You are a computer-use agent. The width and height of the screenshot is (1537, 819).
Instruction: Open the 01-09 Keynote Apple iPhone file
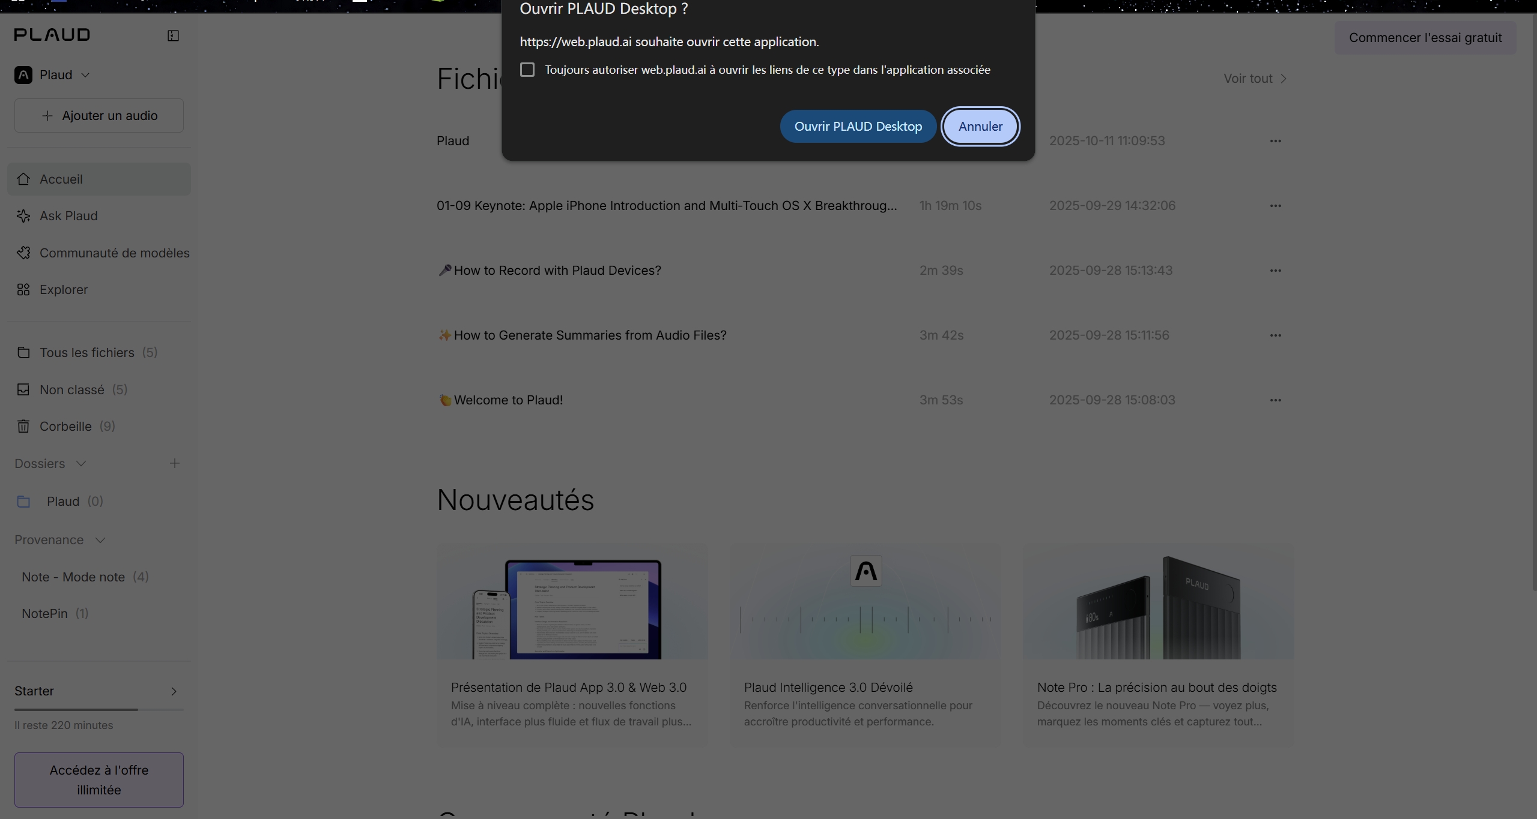[x=667, y=206]
